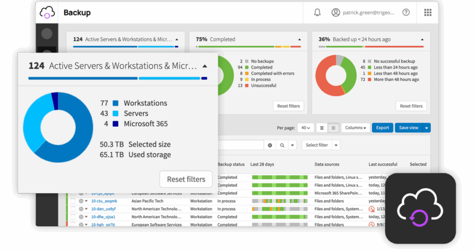474x250 pixels.
Task: Filter by Microsoft 365 legend swatch
Action: point(115,124)
